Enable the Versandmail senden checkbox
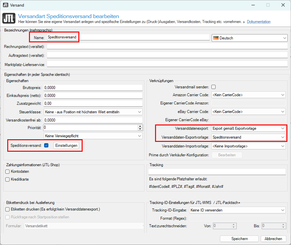This screenshot has height=245, width=291. (x=213, y=87)
